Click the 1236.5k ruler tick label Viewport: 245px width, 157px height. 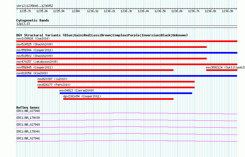[x=160, y=11]
